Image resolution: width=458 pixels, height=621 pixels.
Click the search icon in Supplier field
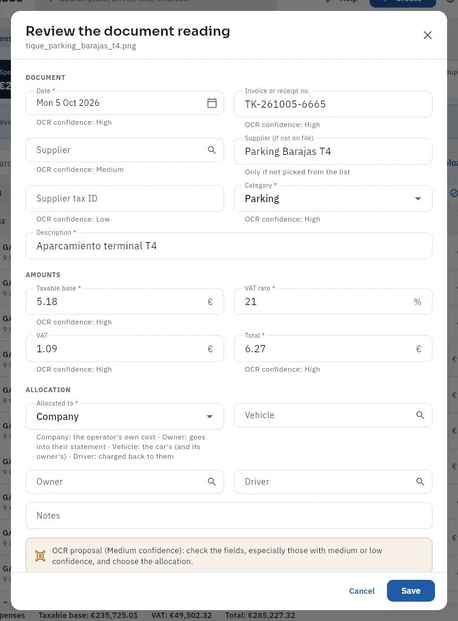[212, 150]
